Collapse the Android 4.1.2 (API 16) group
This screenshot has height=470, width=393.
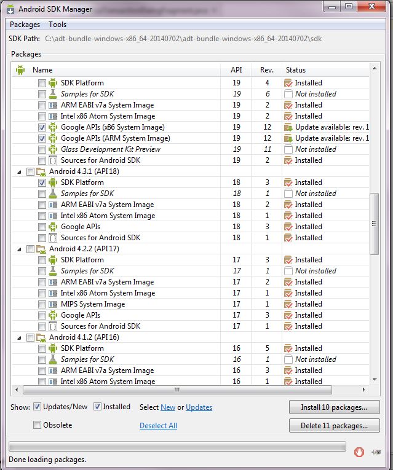pyautogui.click(x=20, y=338)
